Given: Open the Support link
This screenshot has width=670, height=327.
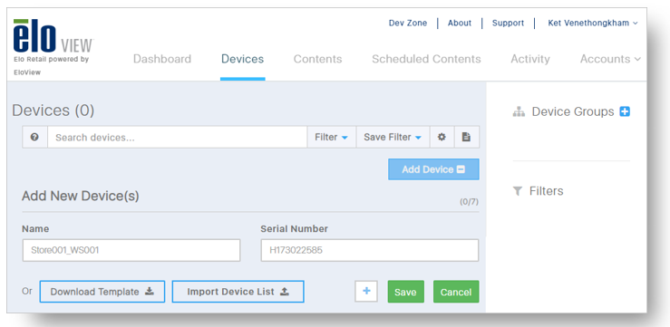Looking at the screenshot, I should [508, 23].
